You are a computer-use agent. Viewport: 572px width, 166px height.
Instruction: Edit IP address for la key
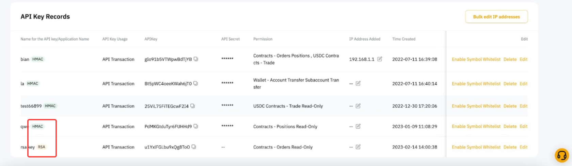pos(358,84)
